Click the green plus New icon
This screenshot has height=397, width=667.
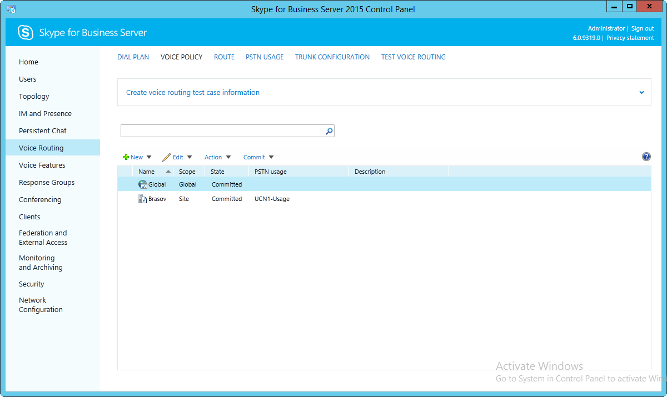click(126, 157)
